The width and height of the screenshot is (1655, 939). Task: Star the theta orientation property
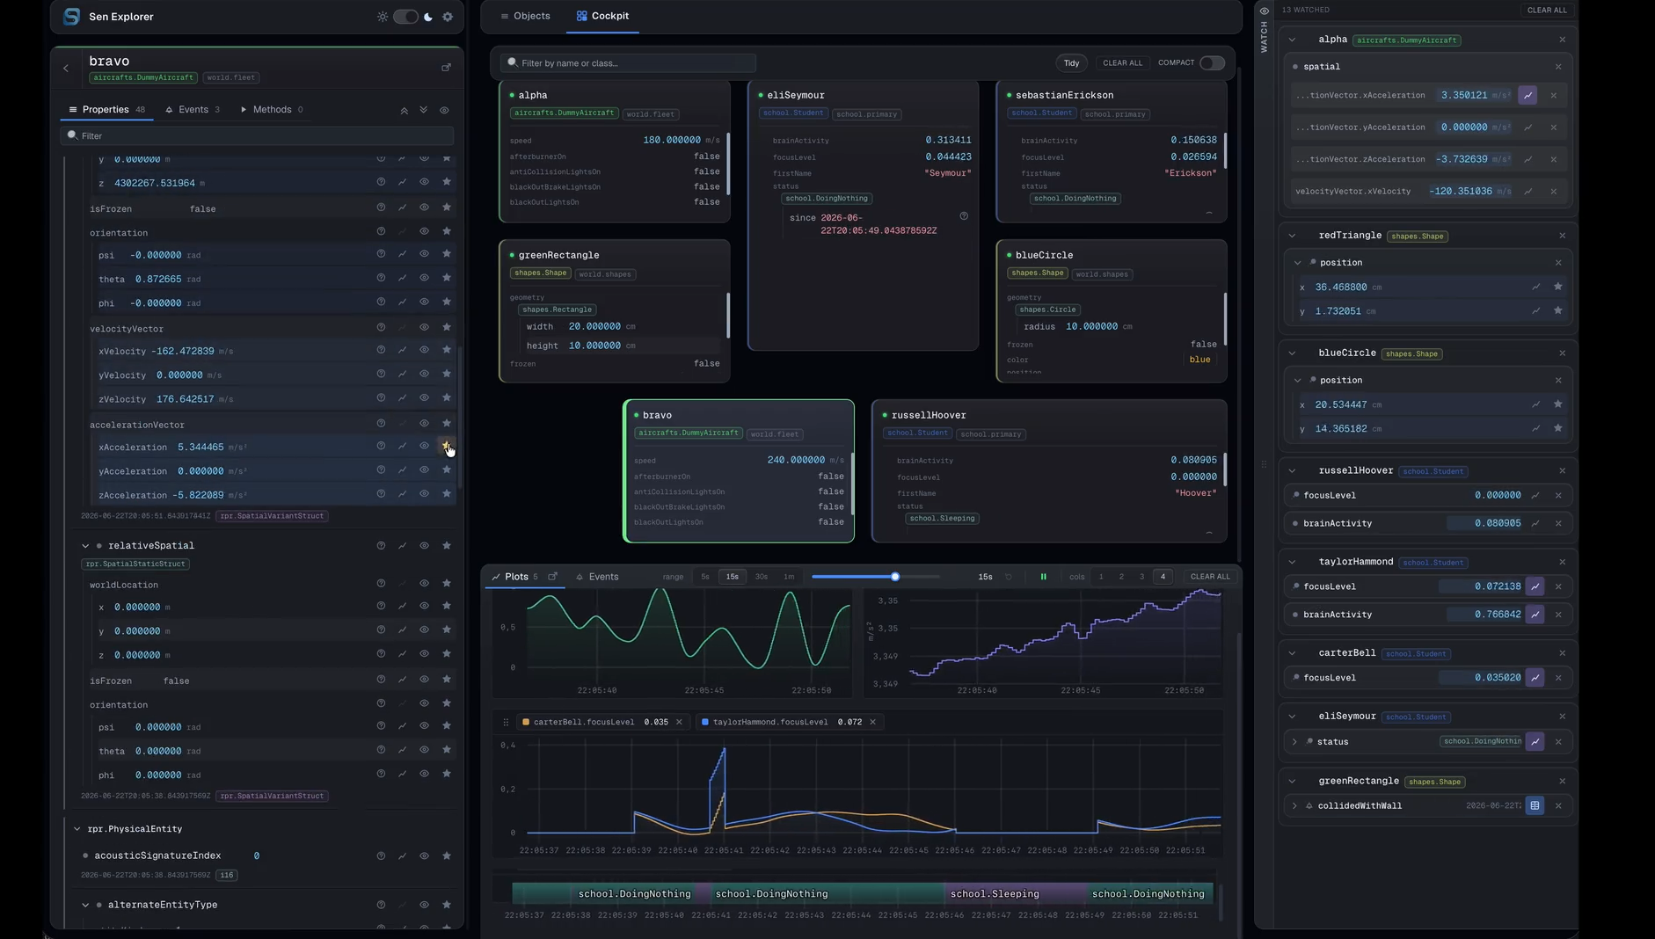(447, 278)
